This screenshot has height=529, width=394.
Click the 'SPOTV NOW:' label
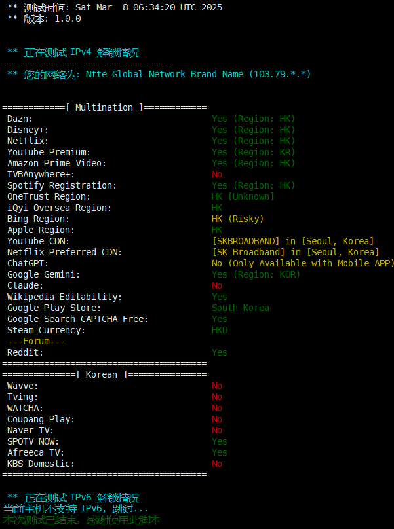click(33, 442)
